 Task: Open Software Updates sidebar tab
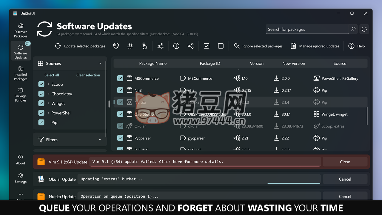21,51
